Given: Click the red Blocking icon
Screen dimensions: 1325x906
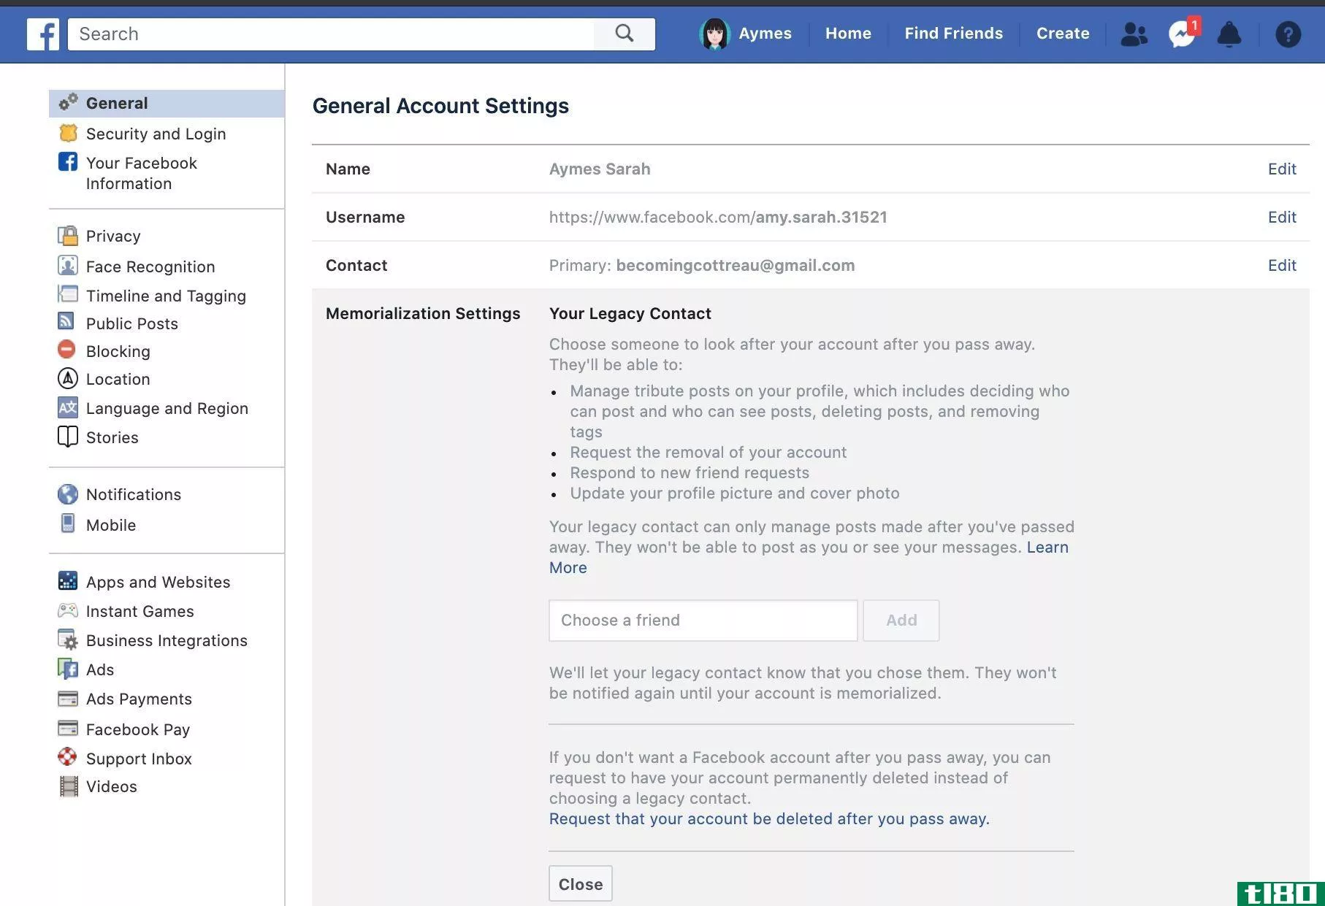Looking at the screenshot, I should (66, 350).
